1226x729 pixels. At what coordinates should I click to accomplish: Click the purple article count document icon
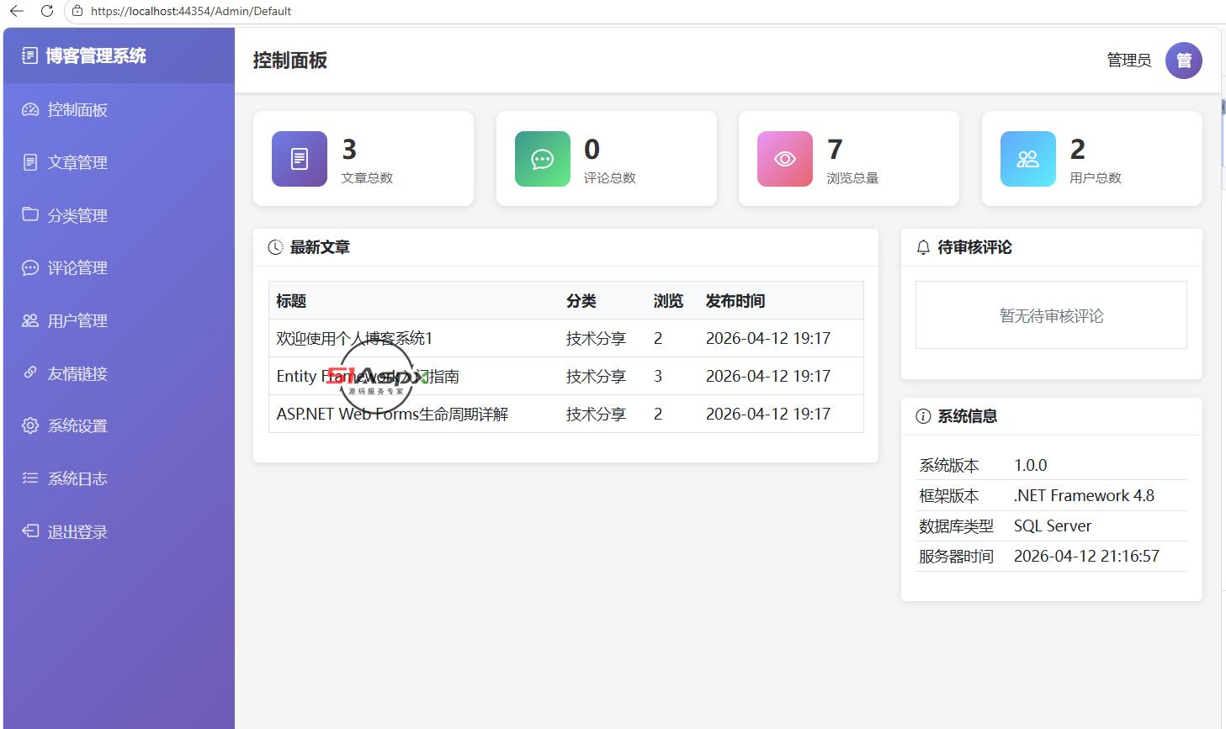click(x=300, y=159)
